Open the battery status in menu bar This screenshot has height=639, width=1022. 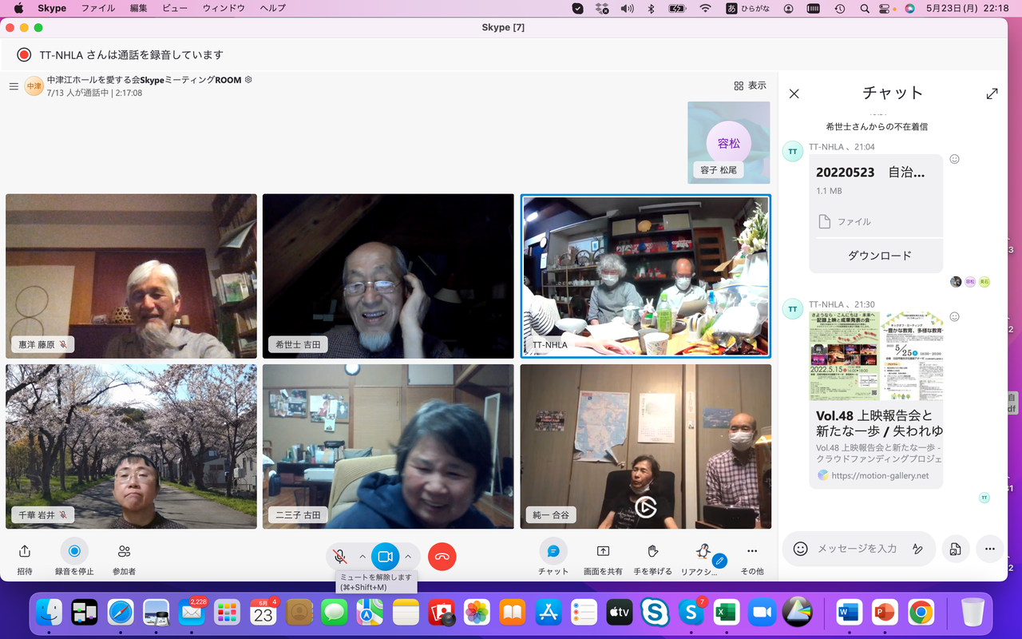pyautogui.click(x=677, y=8)
